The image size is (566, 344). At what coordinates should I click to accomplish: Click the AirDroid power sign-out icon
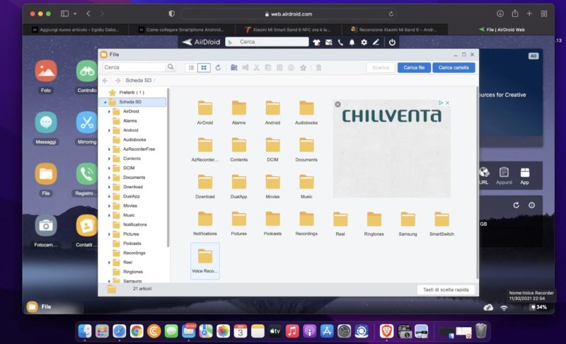coord(392,42)
